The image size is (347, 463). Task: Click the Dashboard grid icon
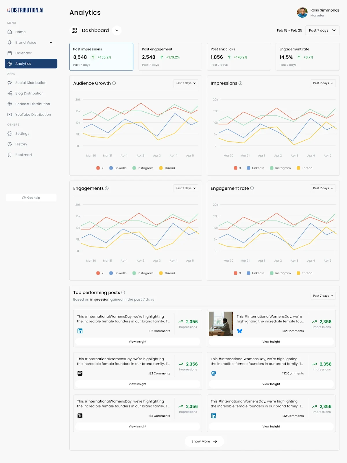[74, 30]
